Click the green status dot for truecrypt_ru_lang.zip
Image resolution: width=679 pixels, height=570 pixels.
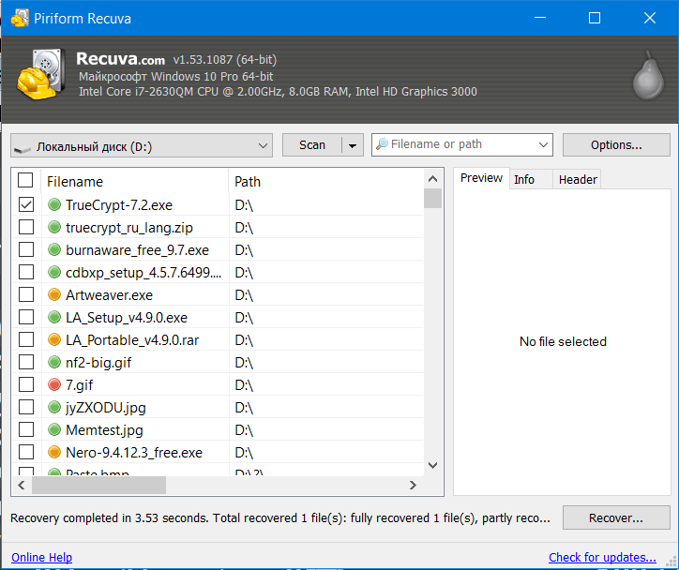54,227
